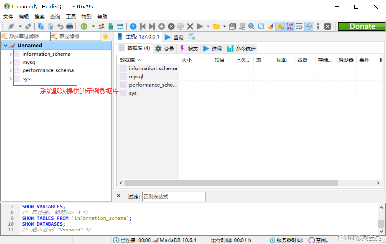This screenshot has width=386, height=244.
Task: Click the green Donate button
Action: click(x=361, y=26)
